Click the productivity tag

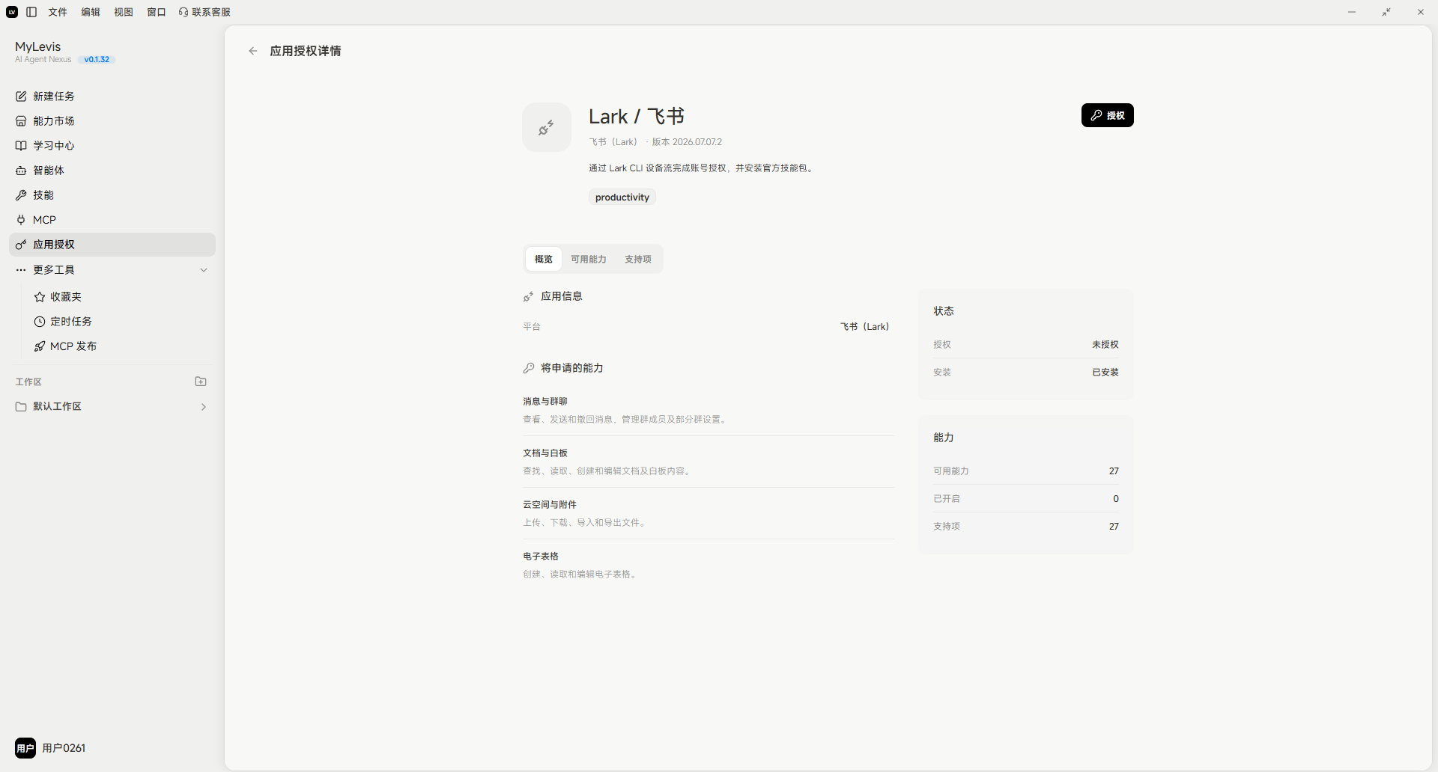622,197
